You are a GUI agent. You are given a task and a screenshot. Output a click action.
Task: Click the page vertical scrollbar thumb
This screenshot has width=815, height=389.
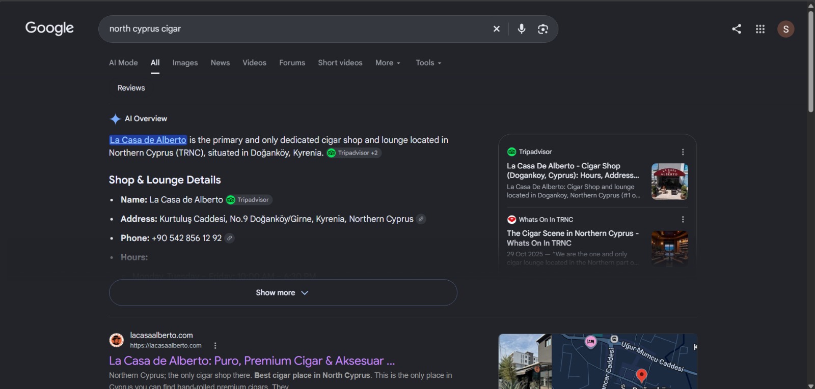tap(811, 61)
